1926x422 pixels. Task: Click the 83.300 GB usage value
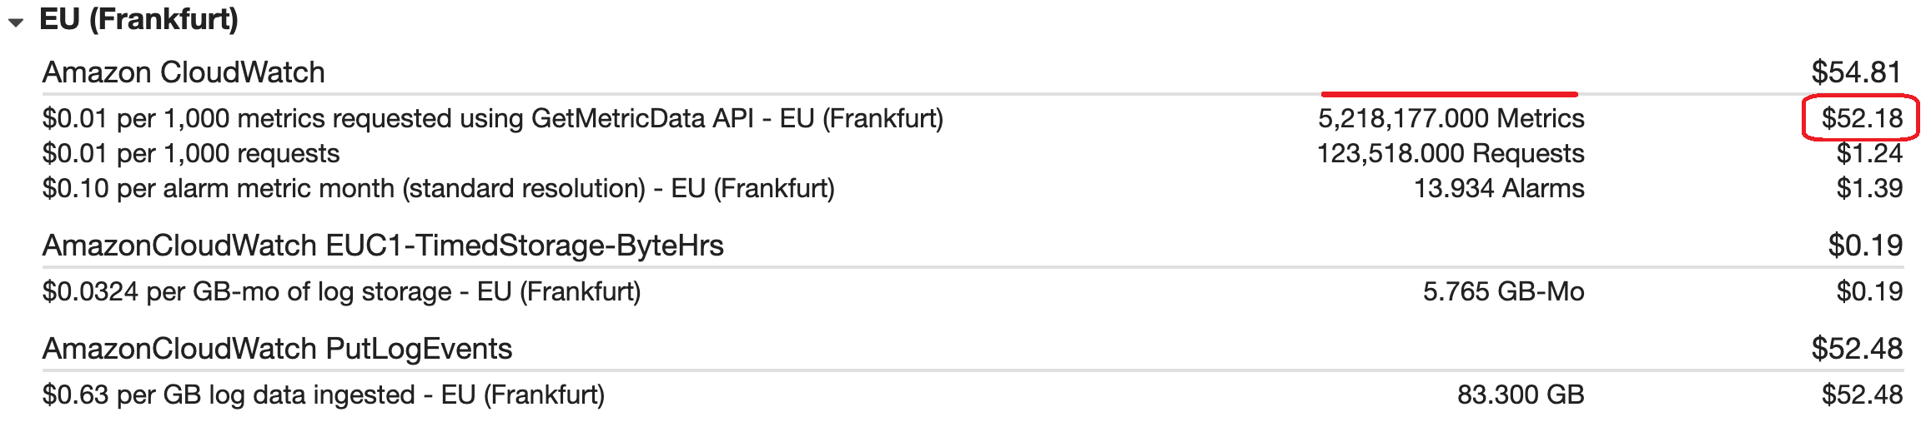tap(1520, 395)
